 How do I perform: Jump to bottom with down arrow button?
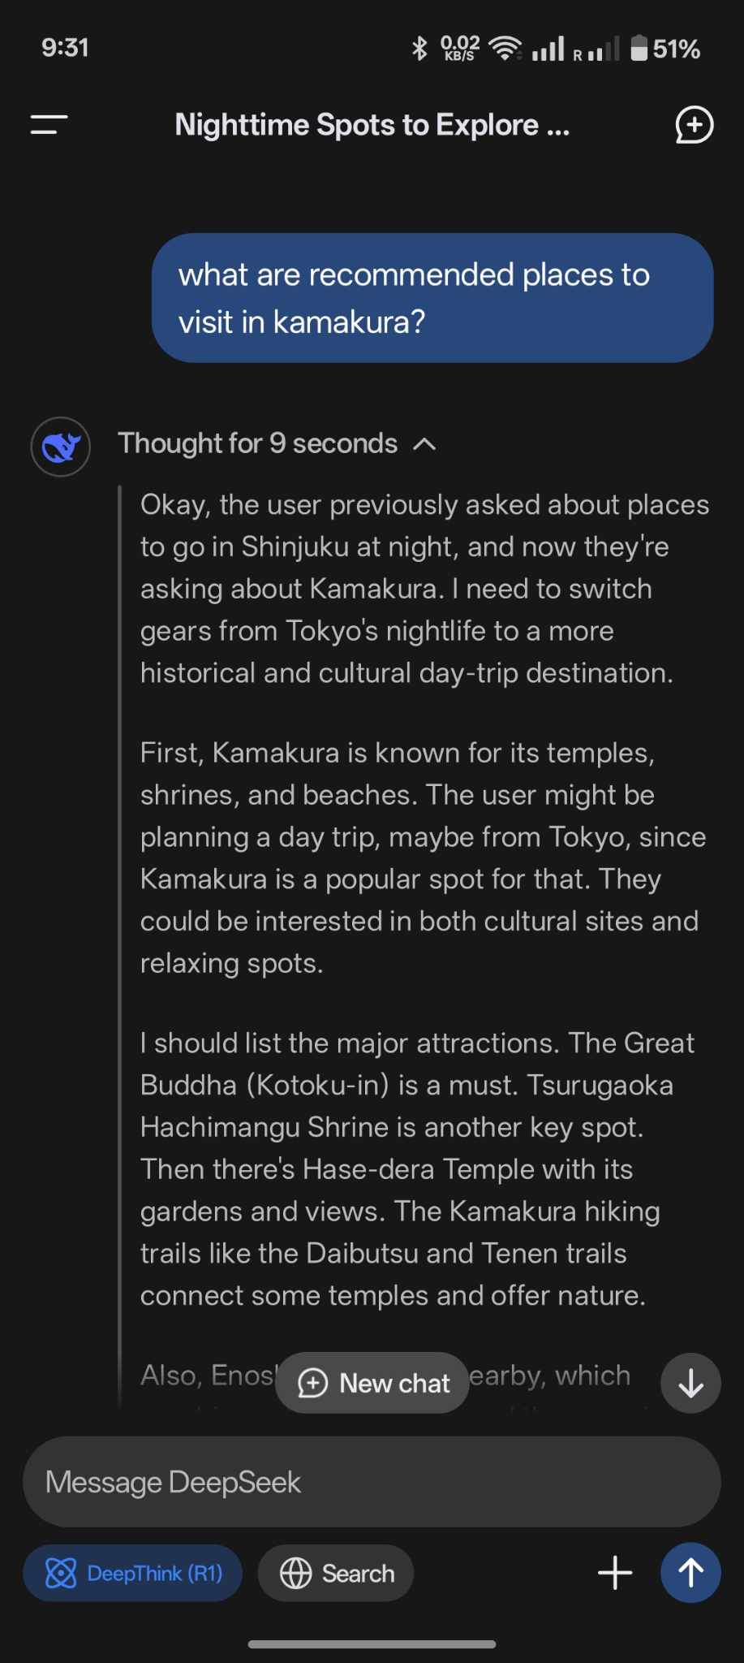click(x=690, y=1383)
